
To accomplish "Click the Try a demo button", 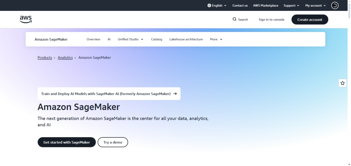I will click(x=113, y=142).
